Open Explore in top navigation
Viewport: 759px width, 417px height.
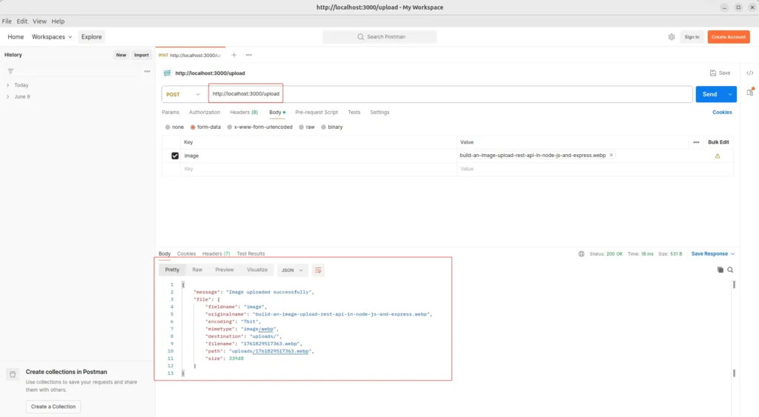point(91,37)
